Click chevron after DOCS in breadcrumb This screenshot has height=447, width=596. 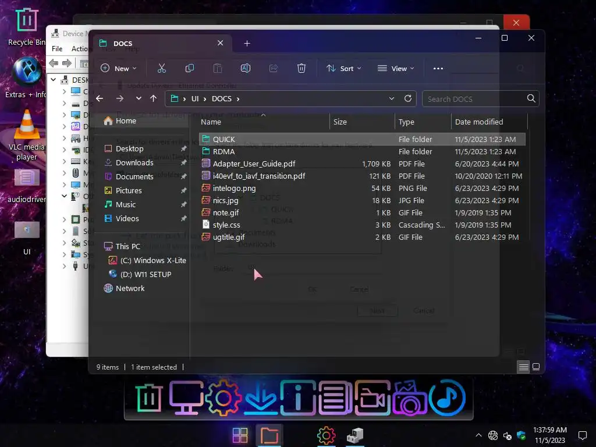point(238,99)
